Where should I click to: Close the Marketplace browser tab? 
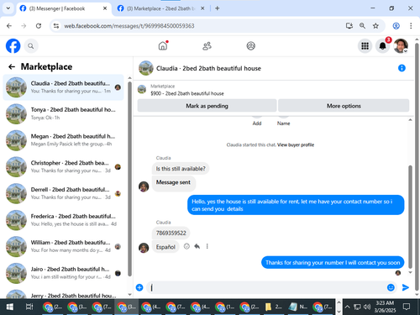202,8
